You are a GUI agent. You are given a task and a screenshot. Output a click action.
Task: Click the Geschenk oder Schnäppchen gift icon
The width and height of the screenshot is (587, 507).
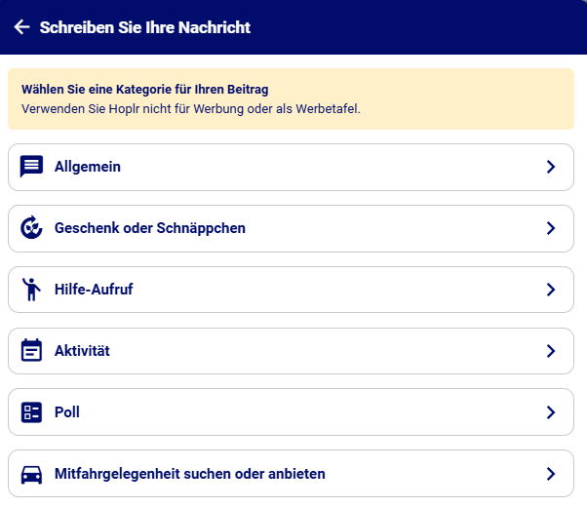(32, 228)
